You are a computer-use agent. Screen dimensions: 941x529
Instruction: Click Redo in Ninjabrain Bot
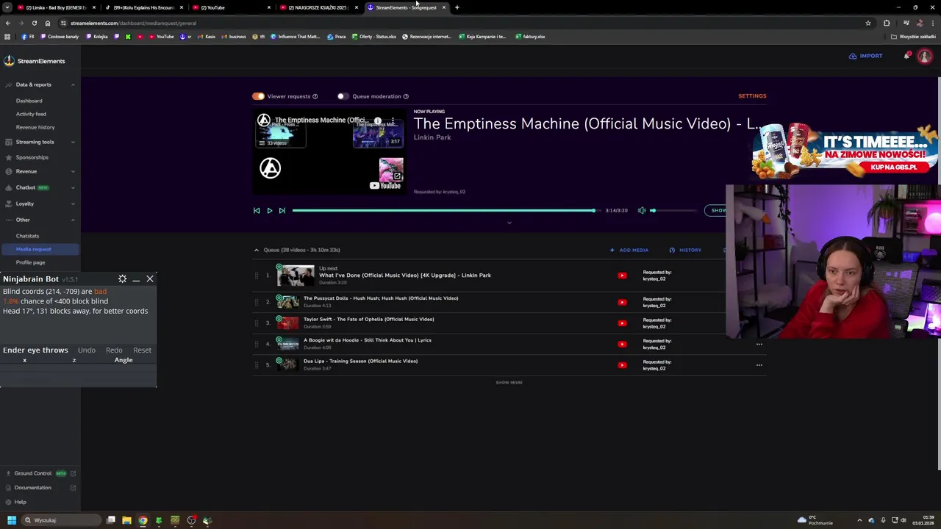pos(114,350)
